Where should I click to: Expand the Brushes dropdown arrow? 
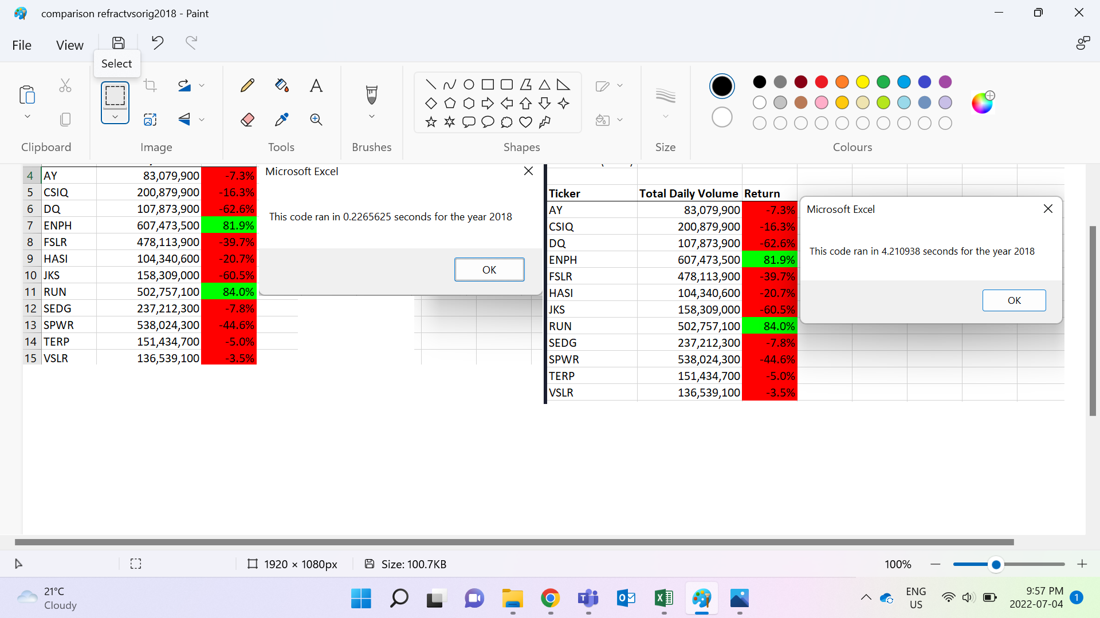click(x=372, y=117)
